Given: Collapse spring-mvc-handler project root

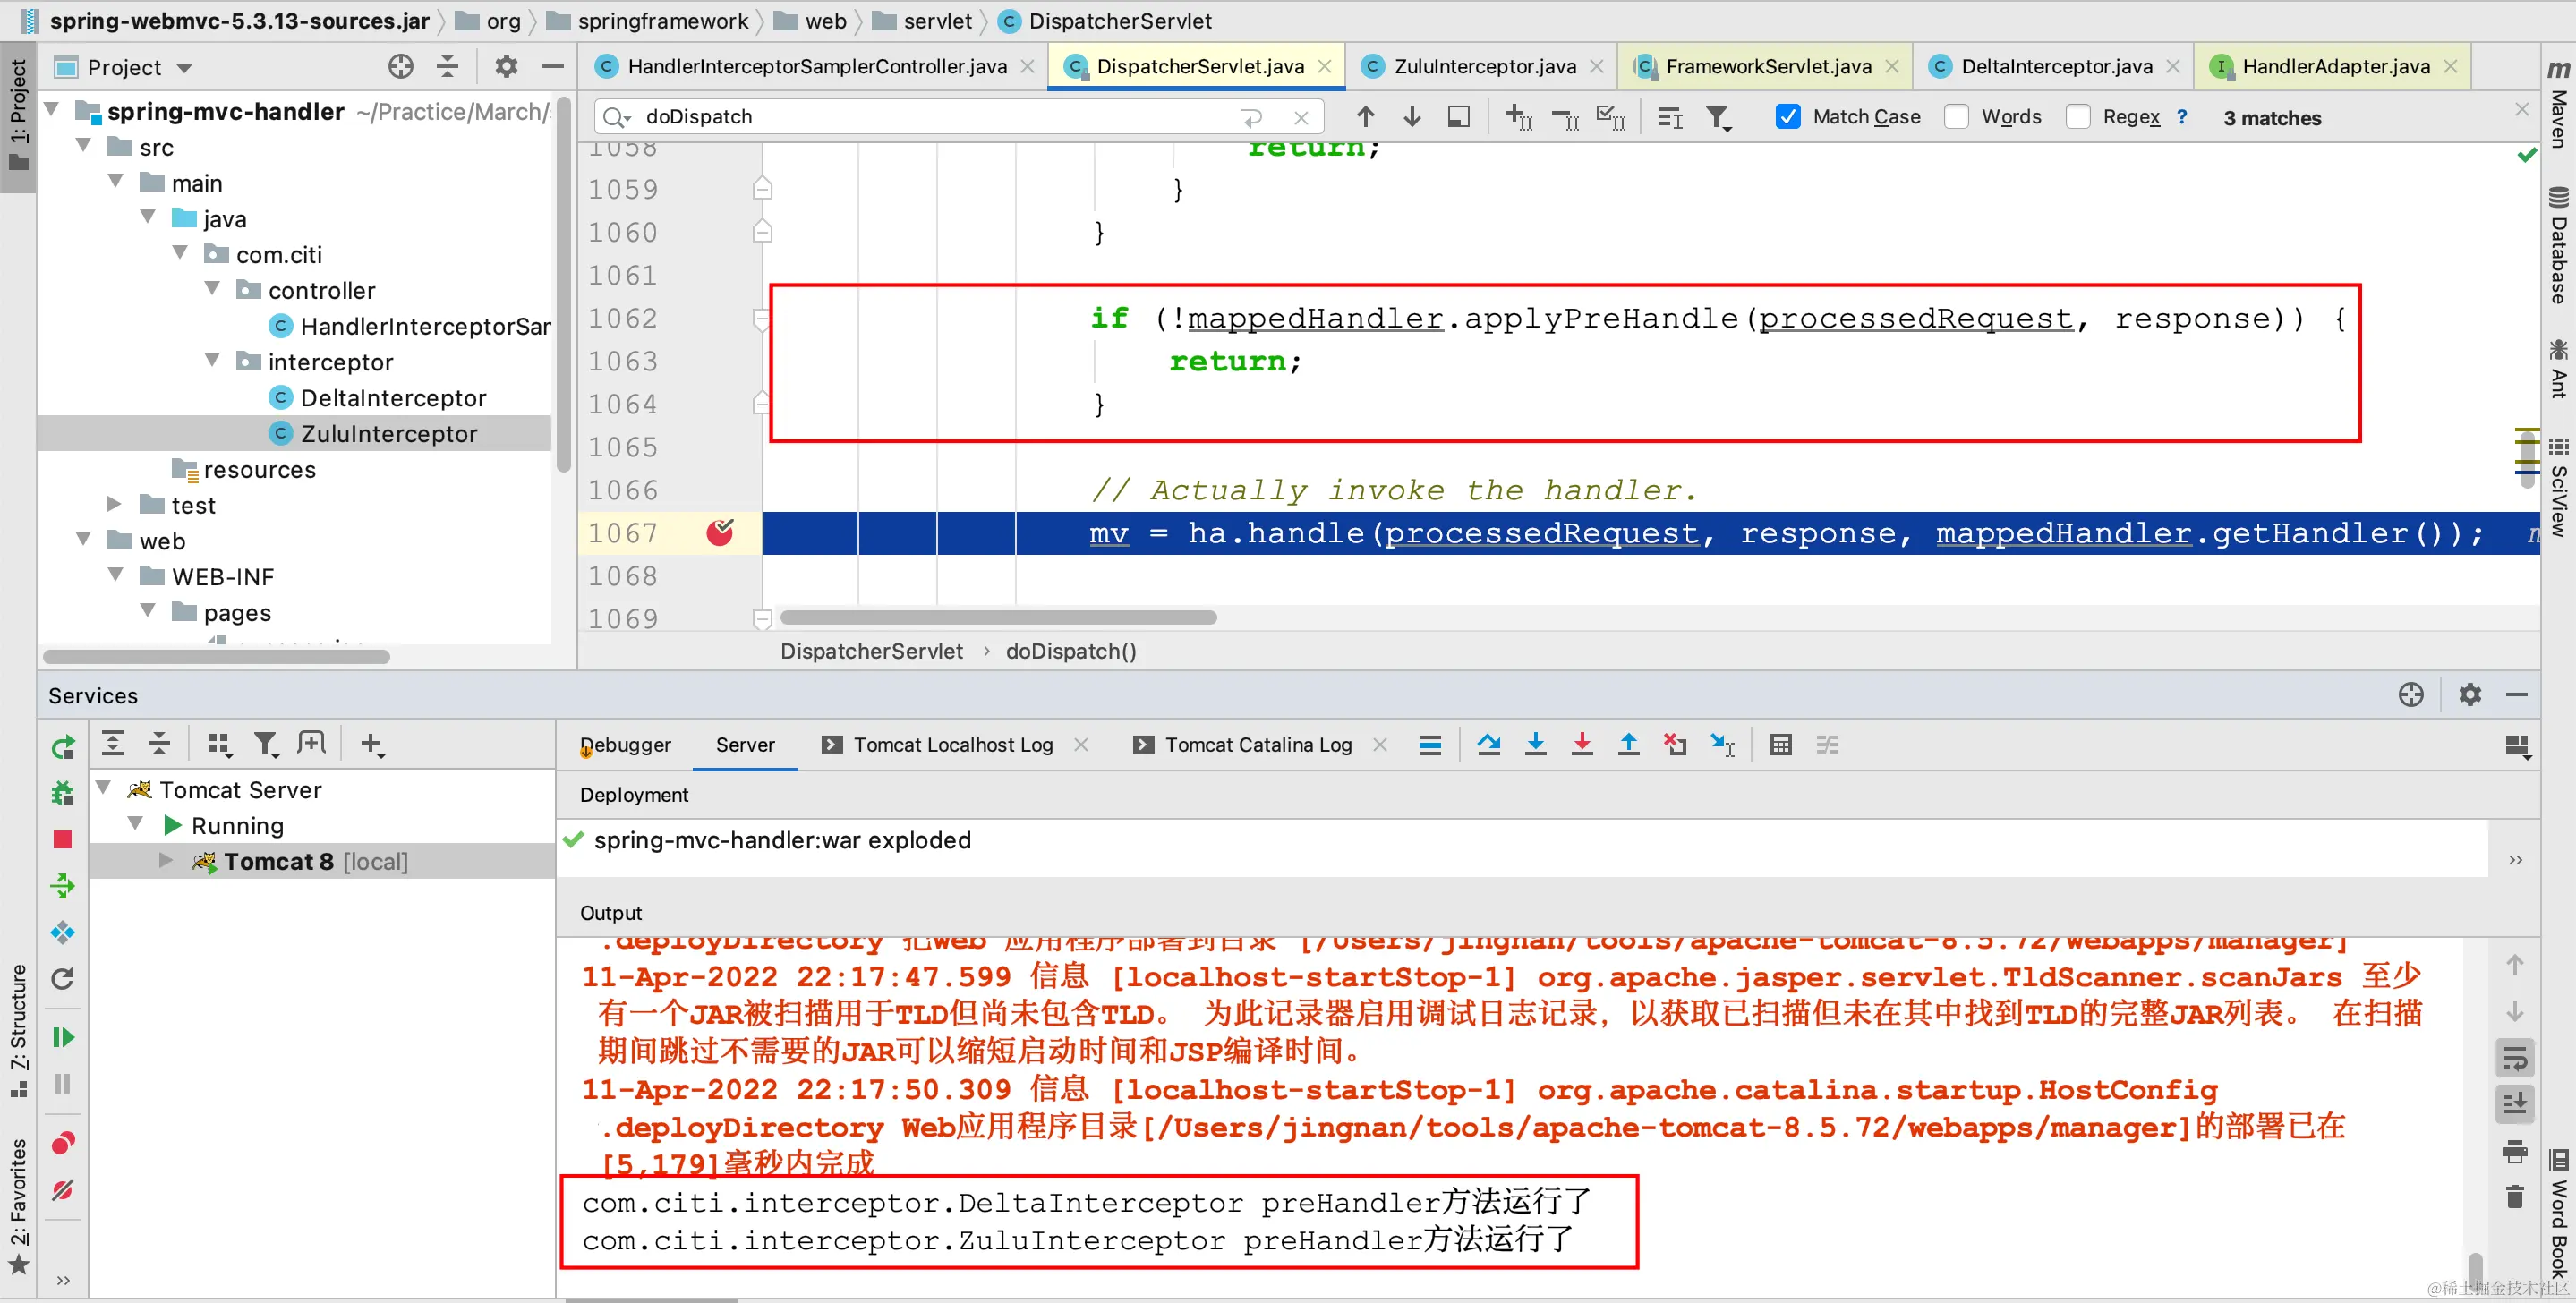Looking at the screenshot, I should coord(53,109).
